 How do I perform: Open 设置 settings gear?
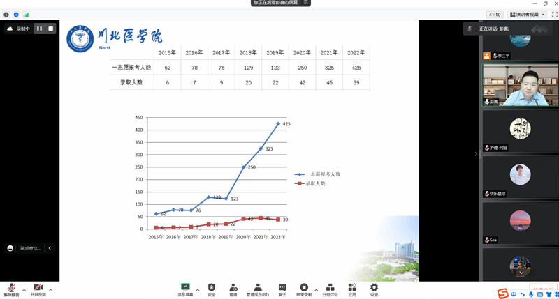(x=374, y=289)
